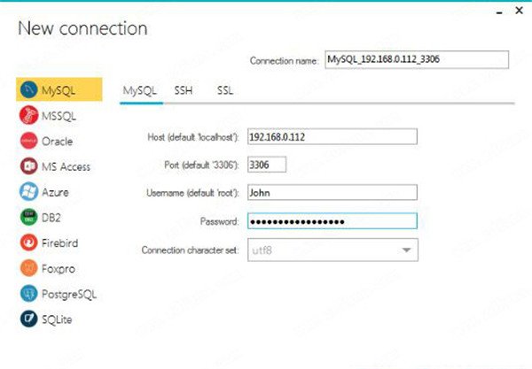The width and height of the screenshot is (532, 369).
Task: Pick the Oracle database icon
Action: point(27,141)
